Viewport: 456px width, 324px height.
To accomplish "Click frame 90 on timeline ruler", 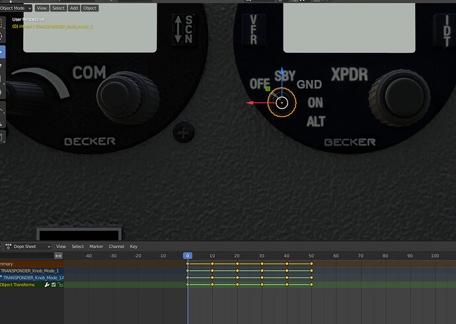I will click(x=410, y=256).
